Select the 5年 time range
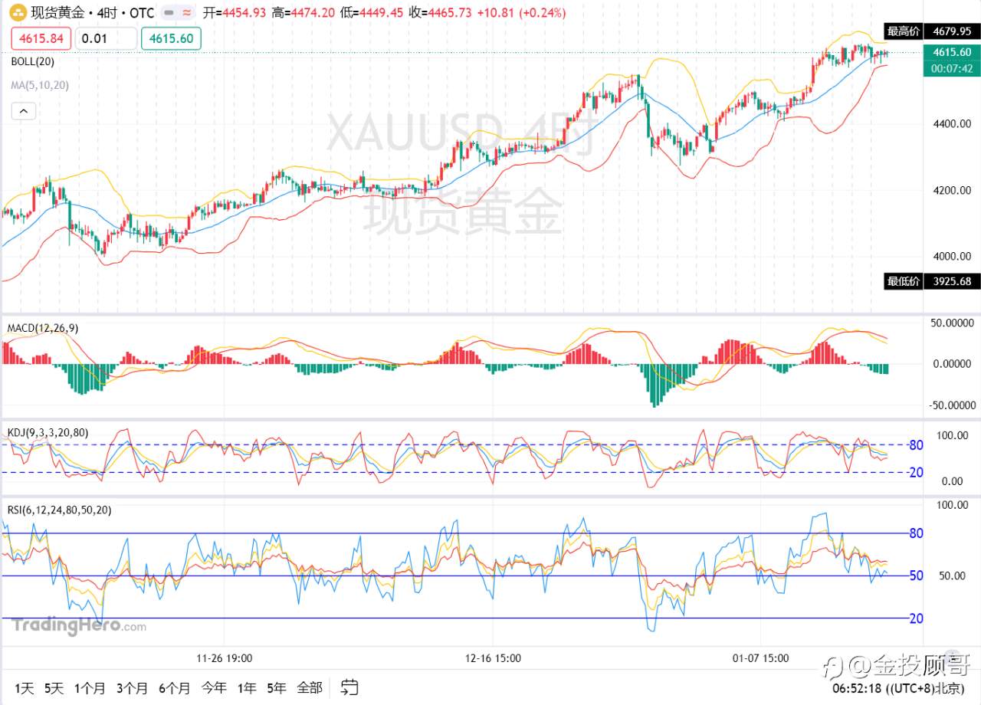The width and height of the screenshot is (981, 705). click(277, 687)
